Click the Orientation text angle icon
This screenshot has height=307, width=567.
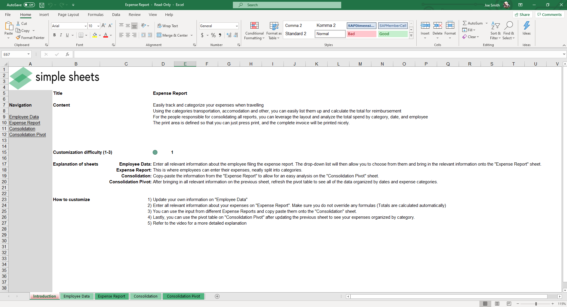coord(144,26)
